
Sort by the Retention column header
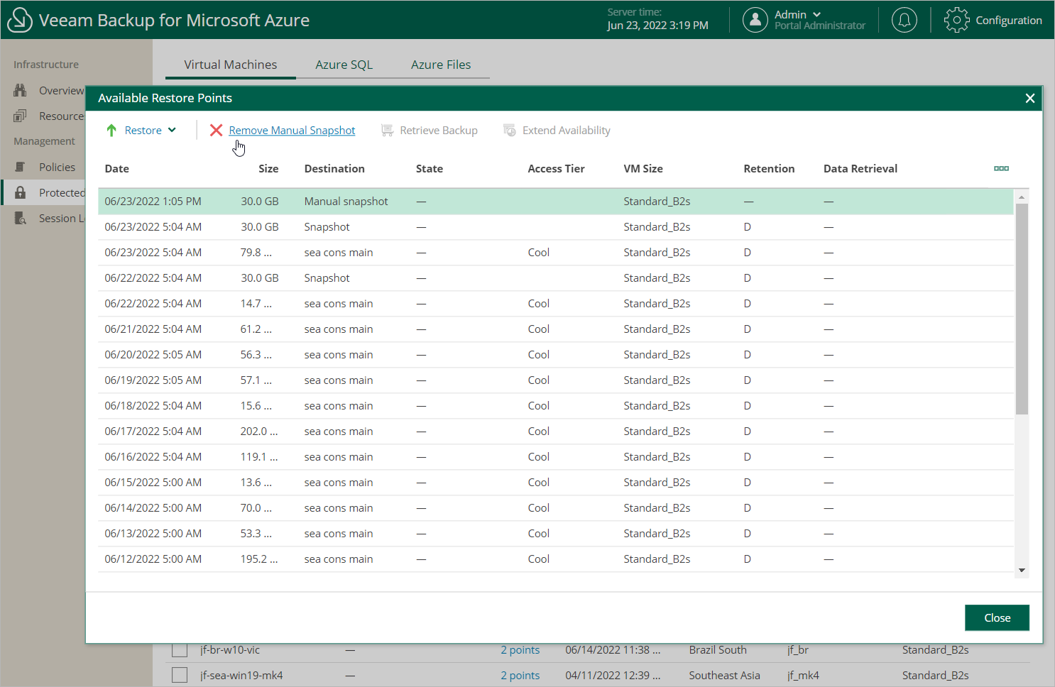coord(769,169)
